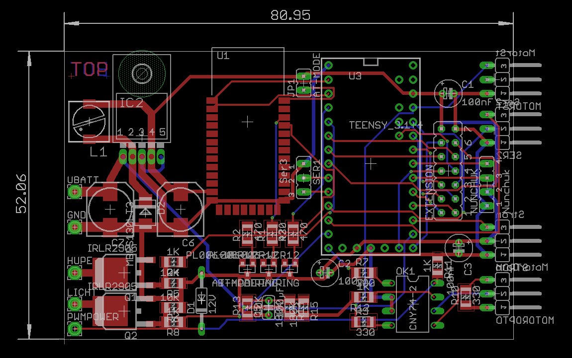
Task: Select the HUPE connector pad
Action: tap(75, 273)
